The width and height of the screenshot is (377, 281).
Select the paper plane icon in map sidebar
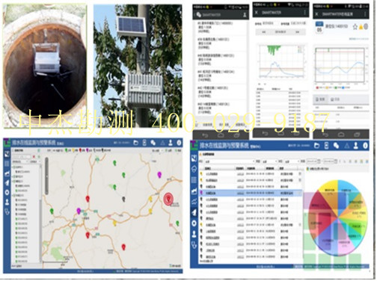7,183
